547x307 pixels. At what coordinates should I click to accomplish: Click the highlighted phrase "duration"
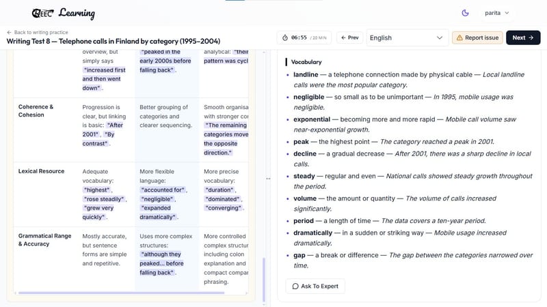click(219, 190)
